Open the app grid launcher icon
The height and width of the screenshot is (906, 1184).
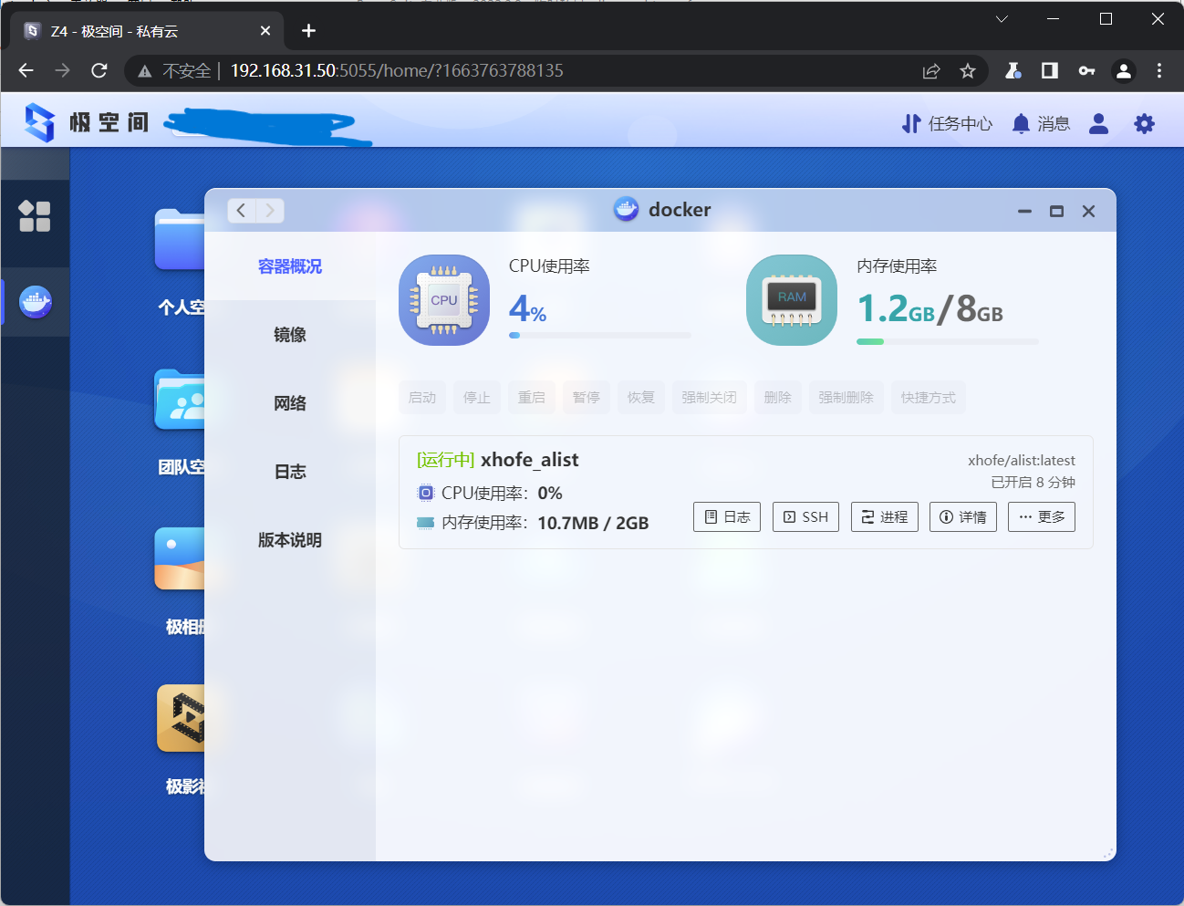[x=35, y=216]
